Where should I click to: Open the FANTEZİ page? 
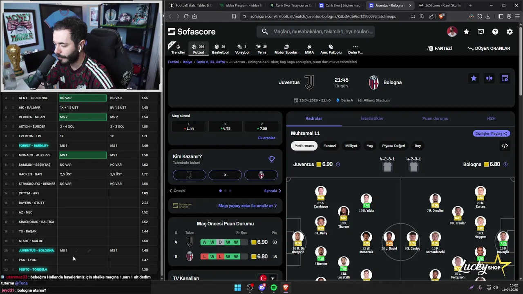click(x=440, y=48)
